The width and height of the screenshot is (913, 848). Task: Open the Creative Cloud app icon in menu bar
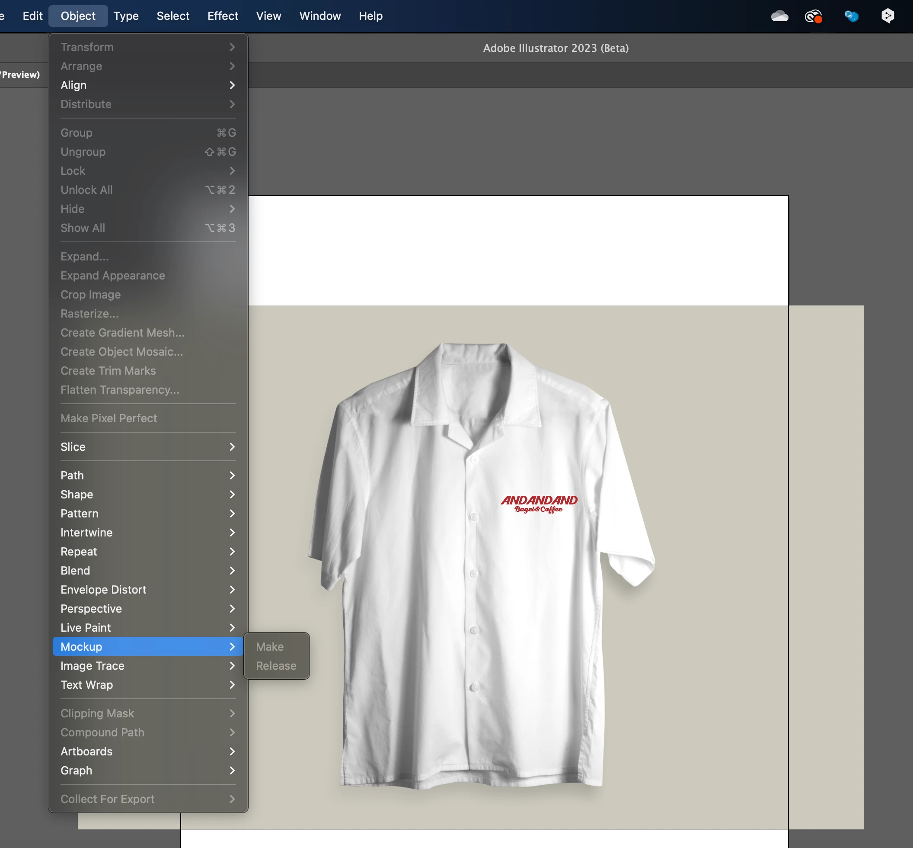813,16
